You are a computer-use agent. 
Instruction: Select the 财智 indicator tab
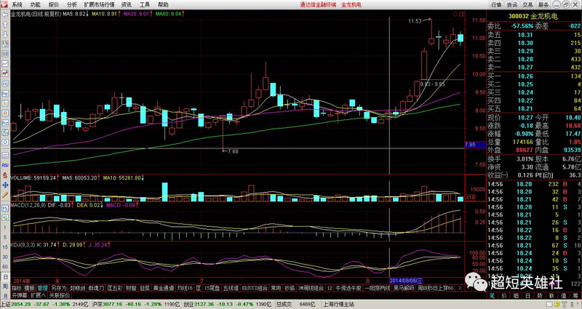pos(130,288)
